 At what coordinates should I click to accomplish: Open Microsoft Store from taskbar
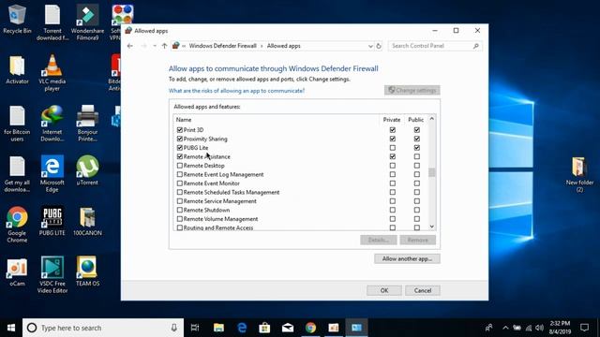point(264,328)
